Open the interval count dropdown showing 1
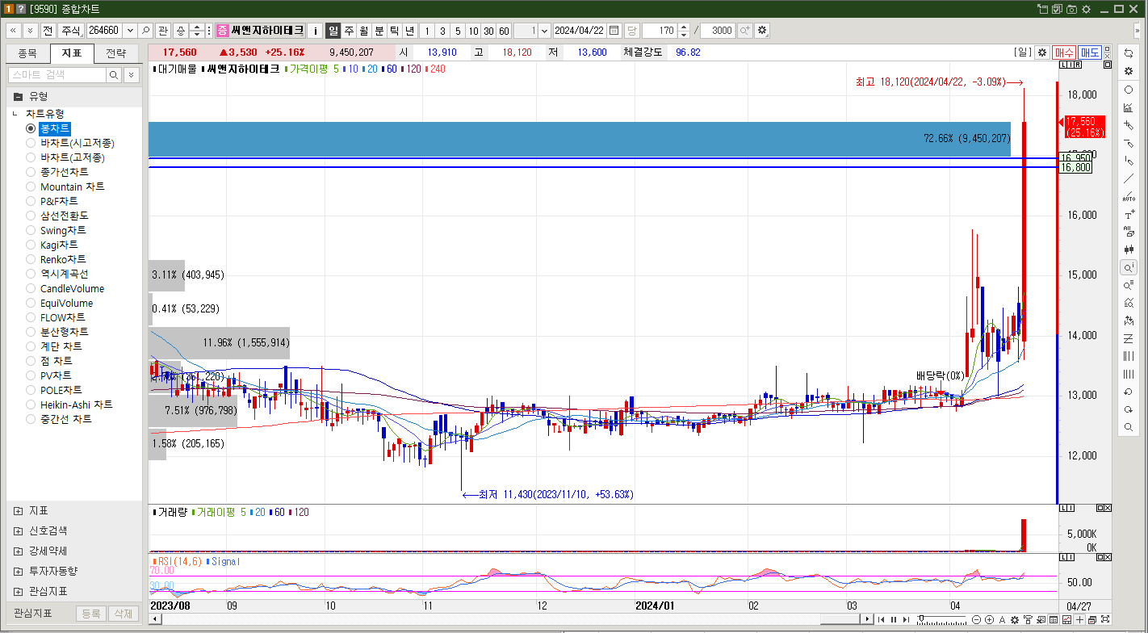The height and width of the screenshot is (633, 1148). pos(544,31)
